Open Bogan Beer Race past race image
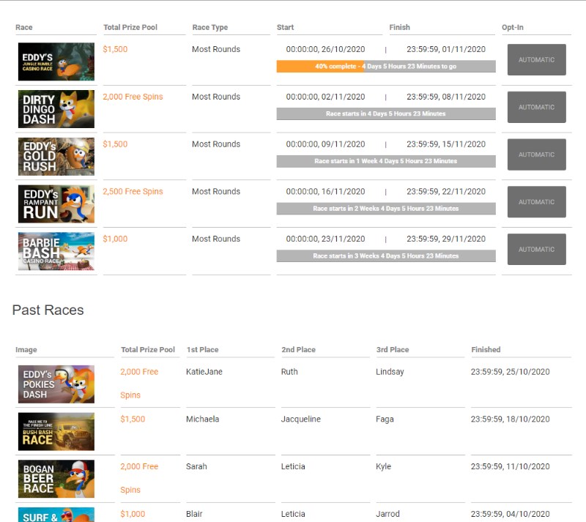This screenshot has width=586, height=522. [x=56, y=479]
